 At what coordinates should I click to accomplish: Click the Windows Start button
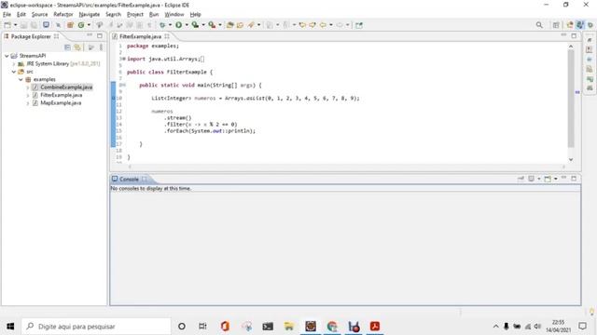tap(10, 327)
